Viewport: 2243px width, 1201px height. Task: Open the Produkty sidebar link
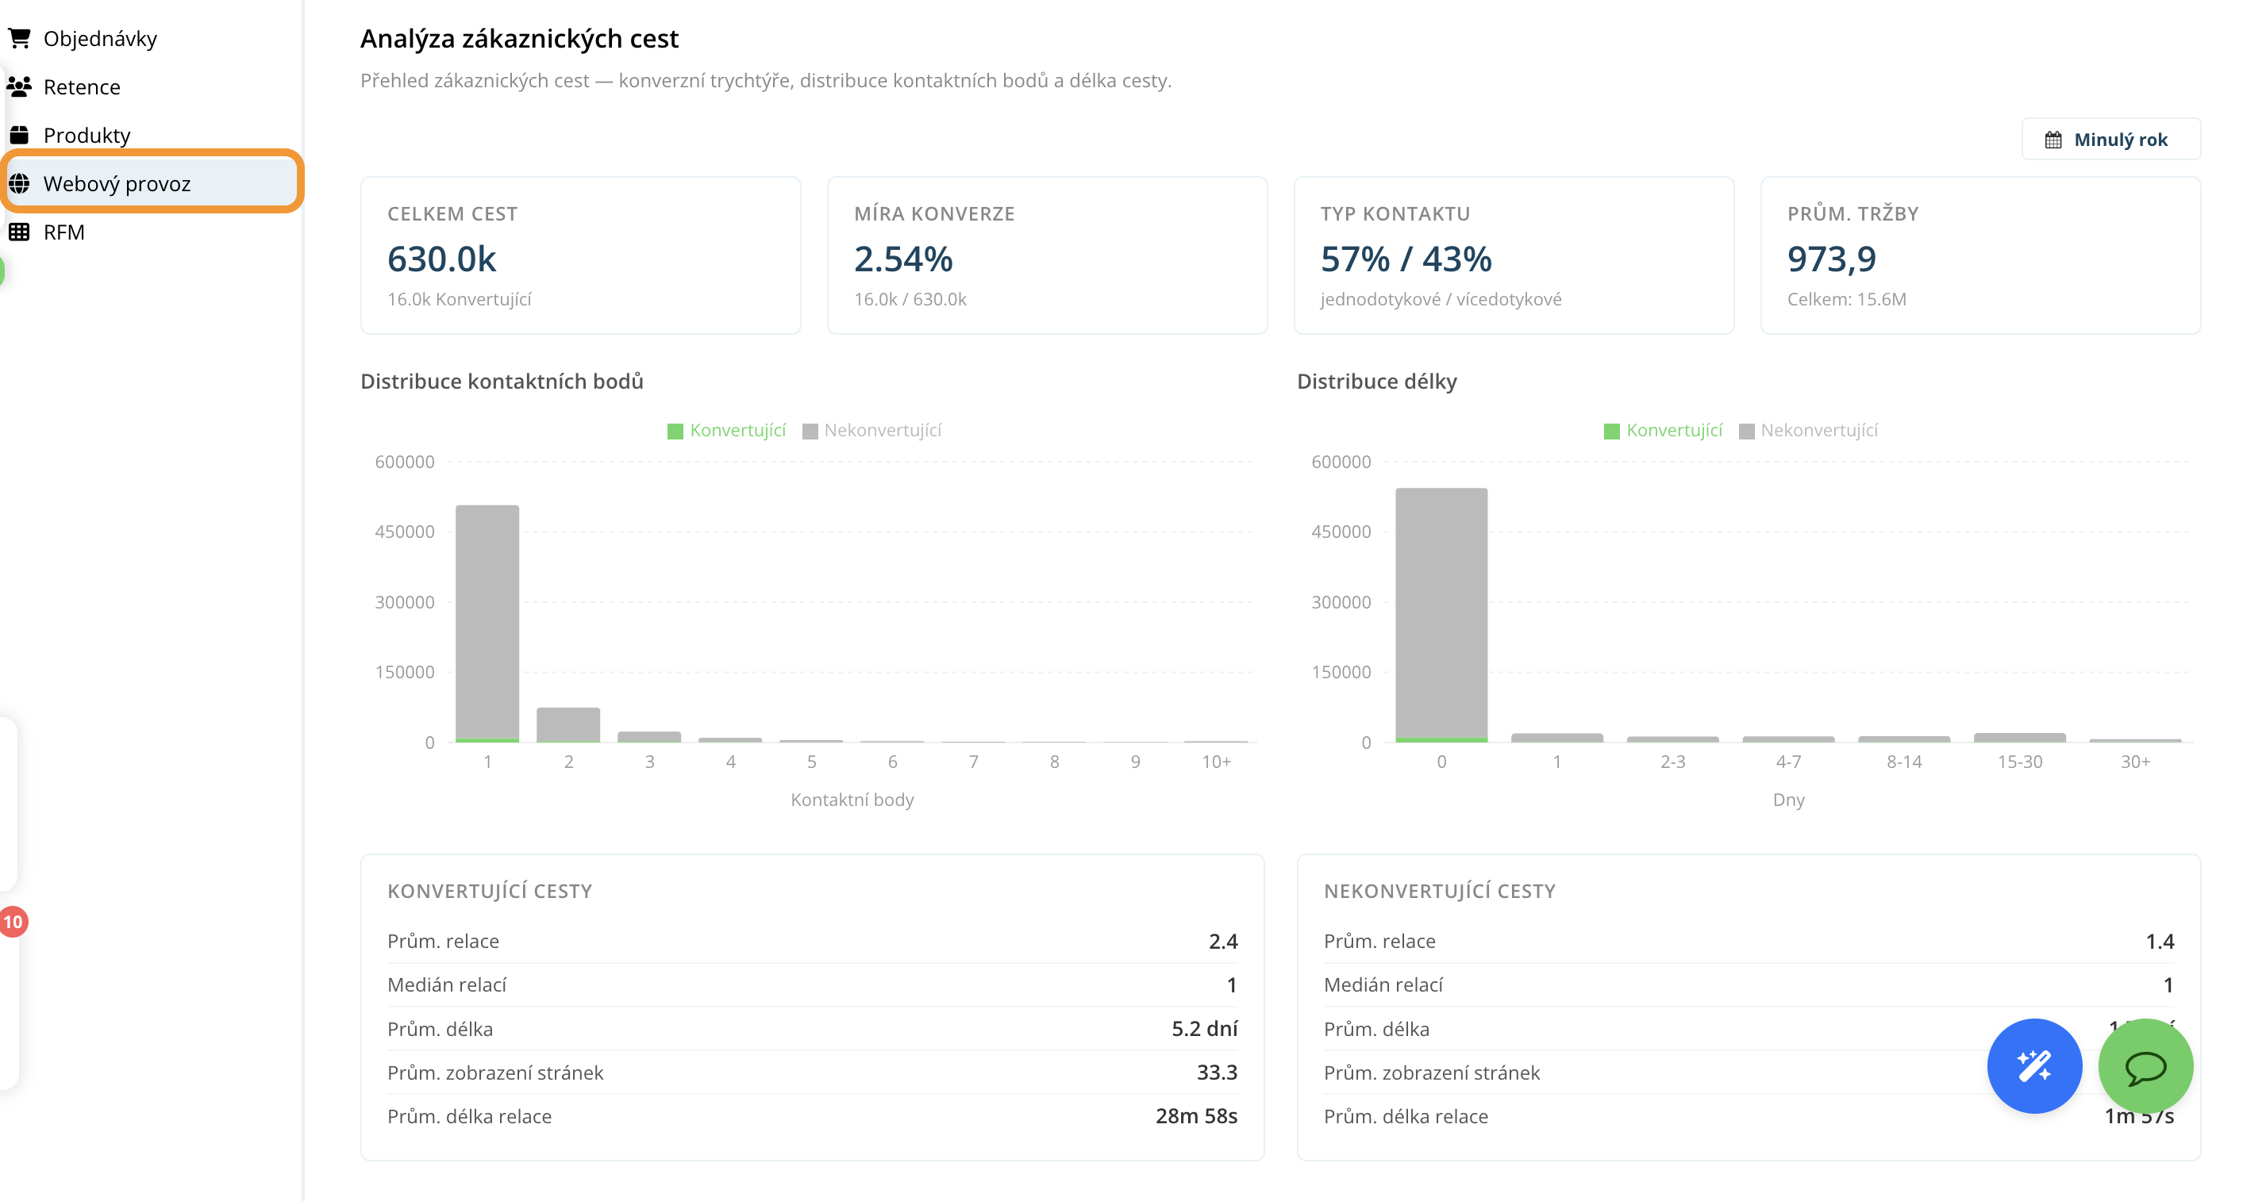tap(87, 136)
